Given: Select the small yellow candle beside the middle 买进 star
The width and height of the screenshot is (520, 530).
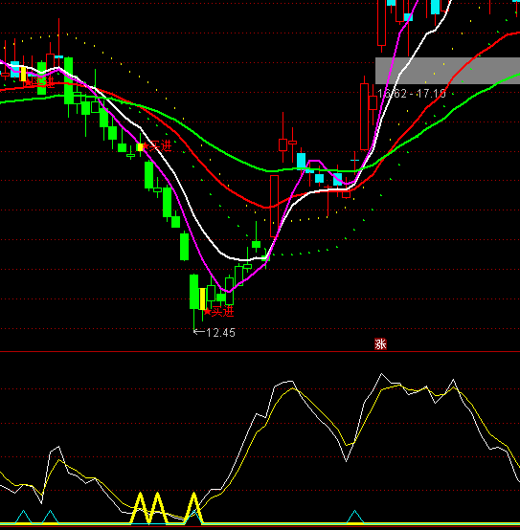Looking at the screenshot, I should click(140, 147).
